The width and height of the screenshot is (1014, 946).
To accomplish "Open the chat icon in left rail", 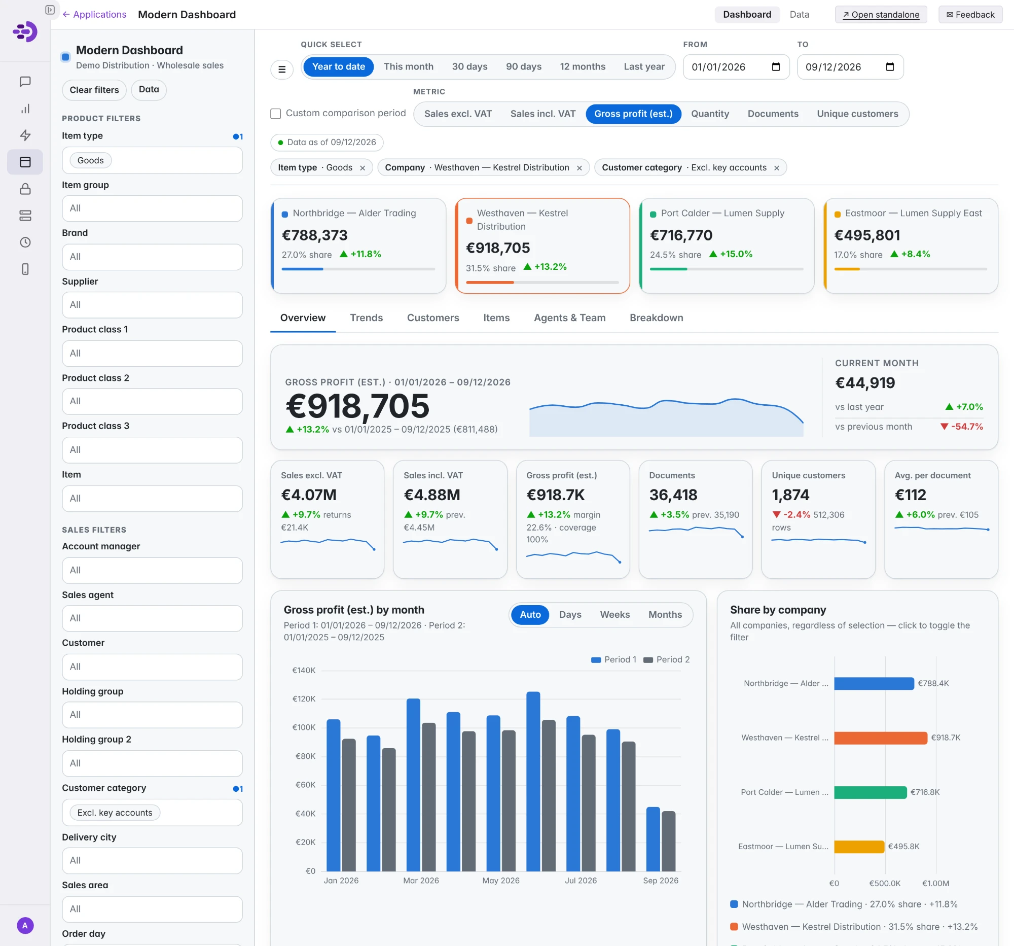I will (x=25, y=82).
